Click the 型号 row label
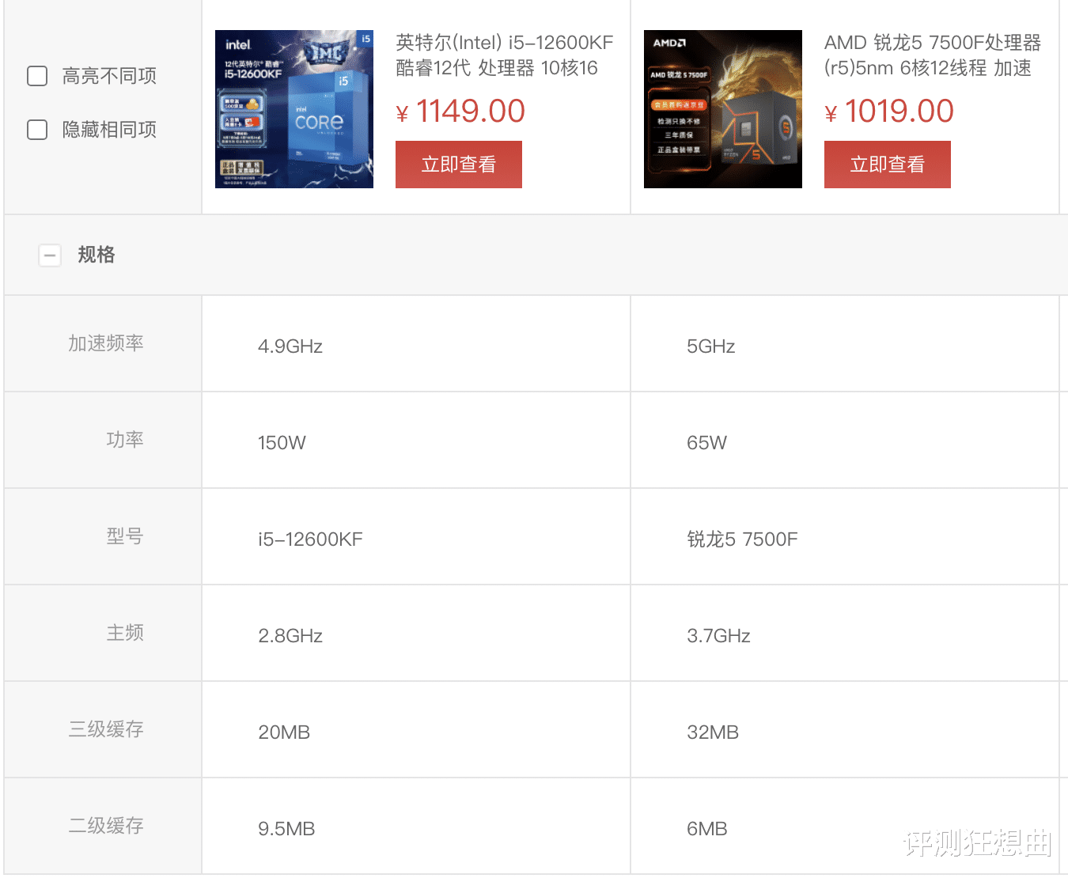This screenshot has height=878, width=1068. tap(125, 536)
